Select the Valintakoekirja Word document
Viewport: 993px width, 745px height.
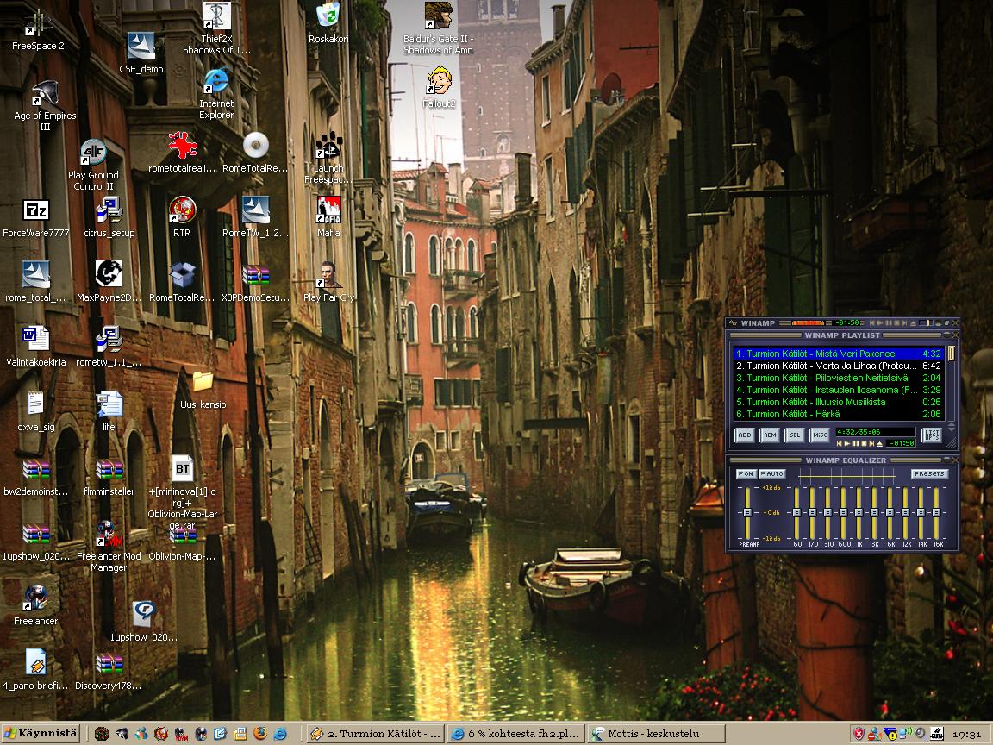tap(35, 346)
